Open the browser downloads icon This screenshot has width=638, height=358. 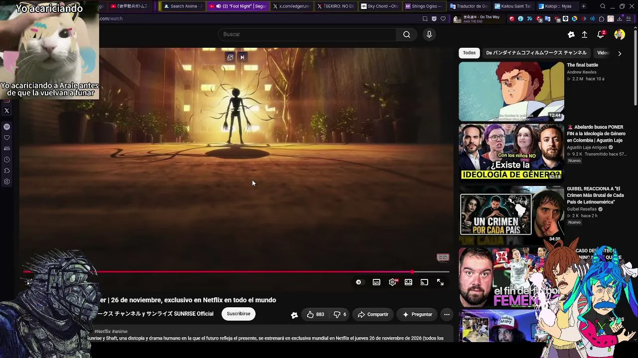point(620,19)
